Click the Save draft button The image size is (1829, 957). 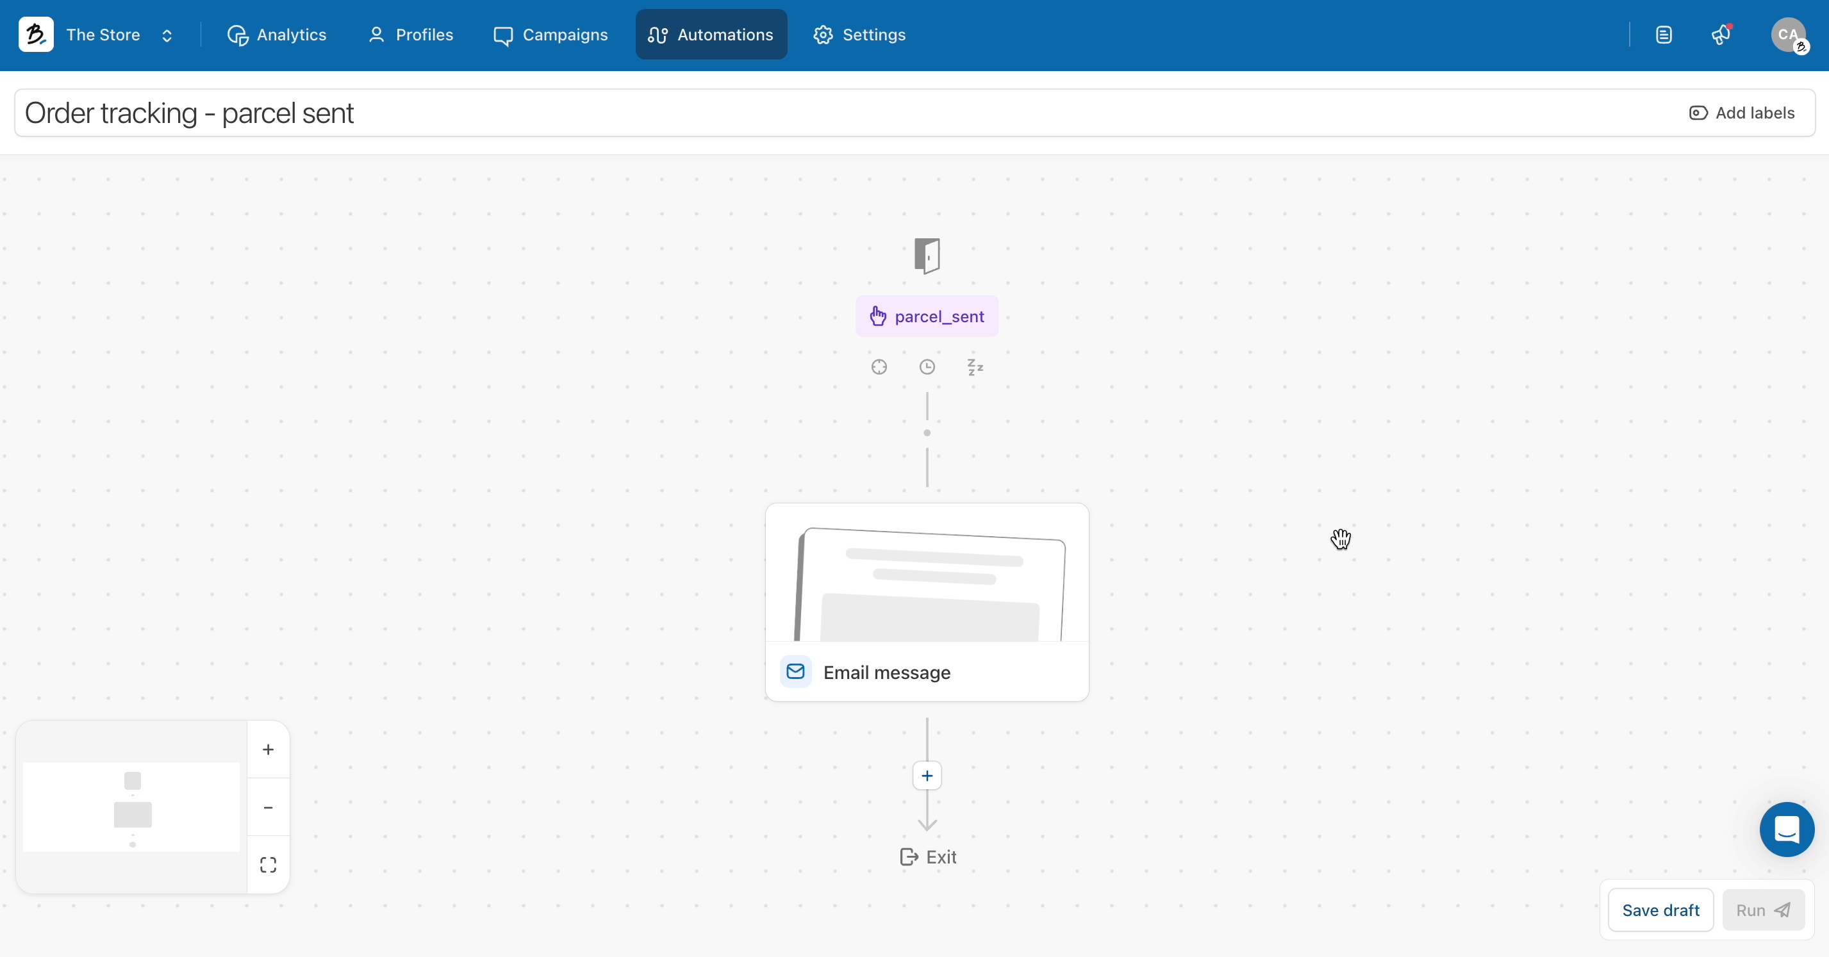point(1660,910)
